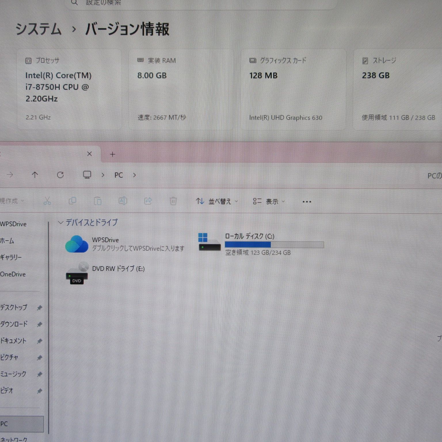Click the RAM memory icon

tap(140, 60)
